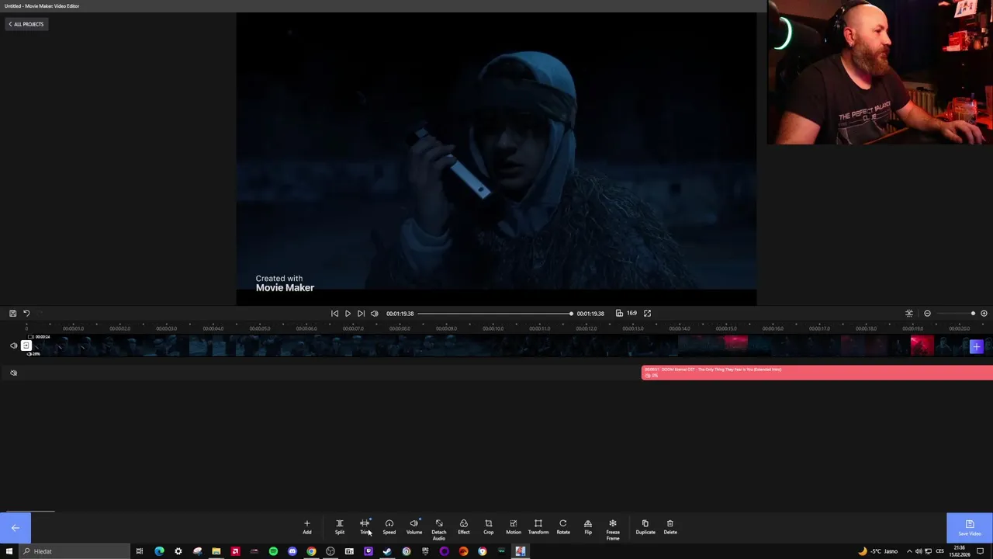Select the Crop tool
993x559 pixels.
[x=489, y=527]
